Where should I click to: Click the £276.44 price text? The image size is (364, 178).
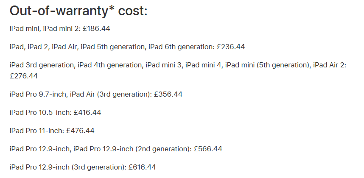tap(24, 76)
